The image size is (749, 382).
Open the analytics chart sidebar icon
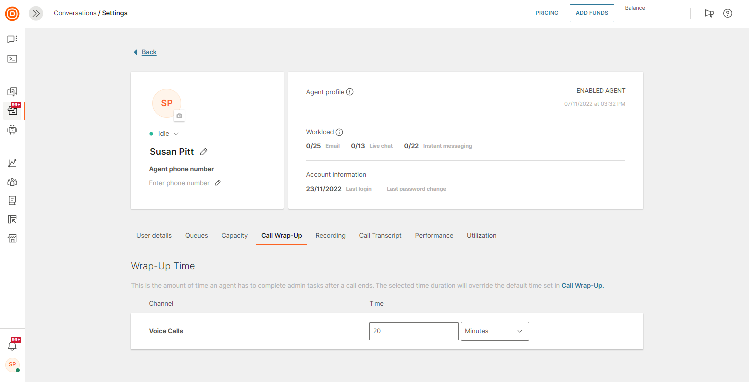pos(12,163)
